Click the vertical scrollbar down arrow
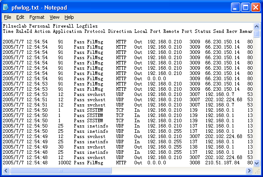Screen dimensions: 263x177 click(x=256, y=163)
